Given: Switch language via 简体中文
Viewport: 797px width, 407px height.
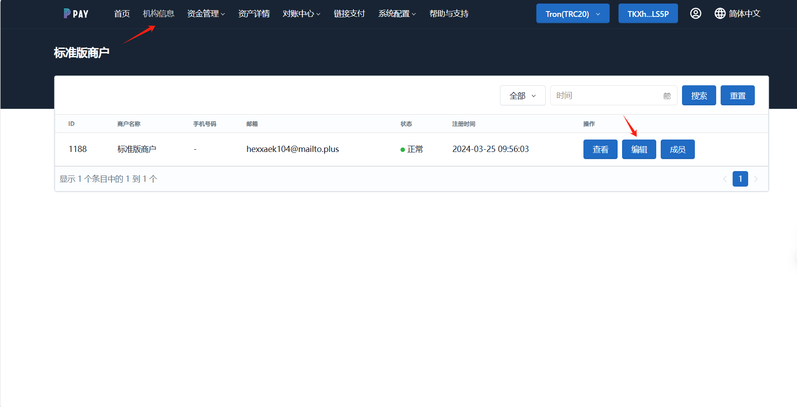Looking at the screenshot, I should point(745,14).
